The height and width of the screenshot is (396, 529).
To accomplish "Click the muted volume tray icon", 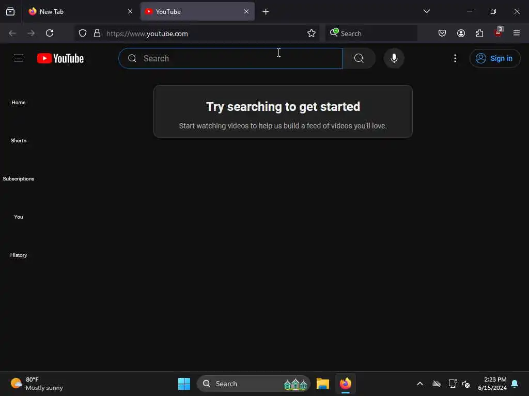I will [x=466, y=384].
